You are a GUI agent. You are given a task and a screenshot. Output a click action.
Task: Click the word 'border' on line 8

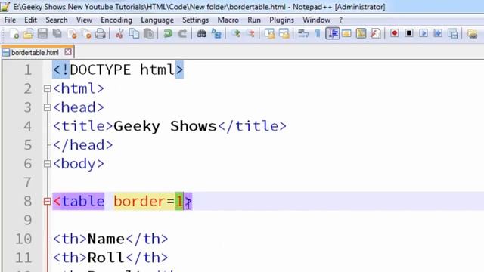tap(140, 202)
